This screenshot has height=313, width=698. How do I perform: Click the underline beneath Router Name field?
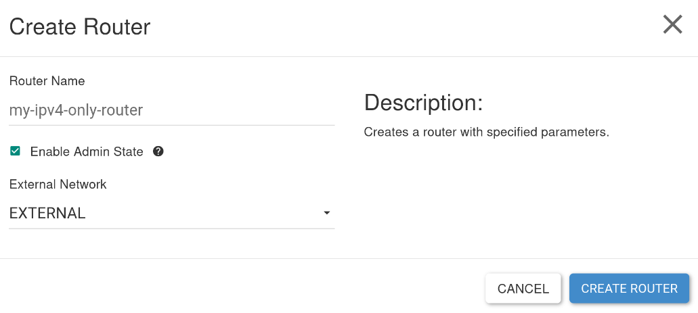pos(172,125)
